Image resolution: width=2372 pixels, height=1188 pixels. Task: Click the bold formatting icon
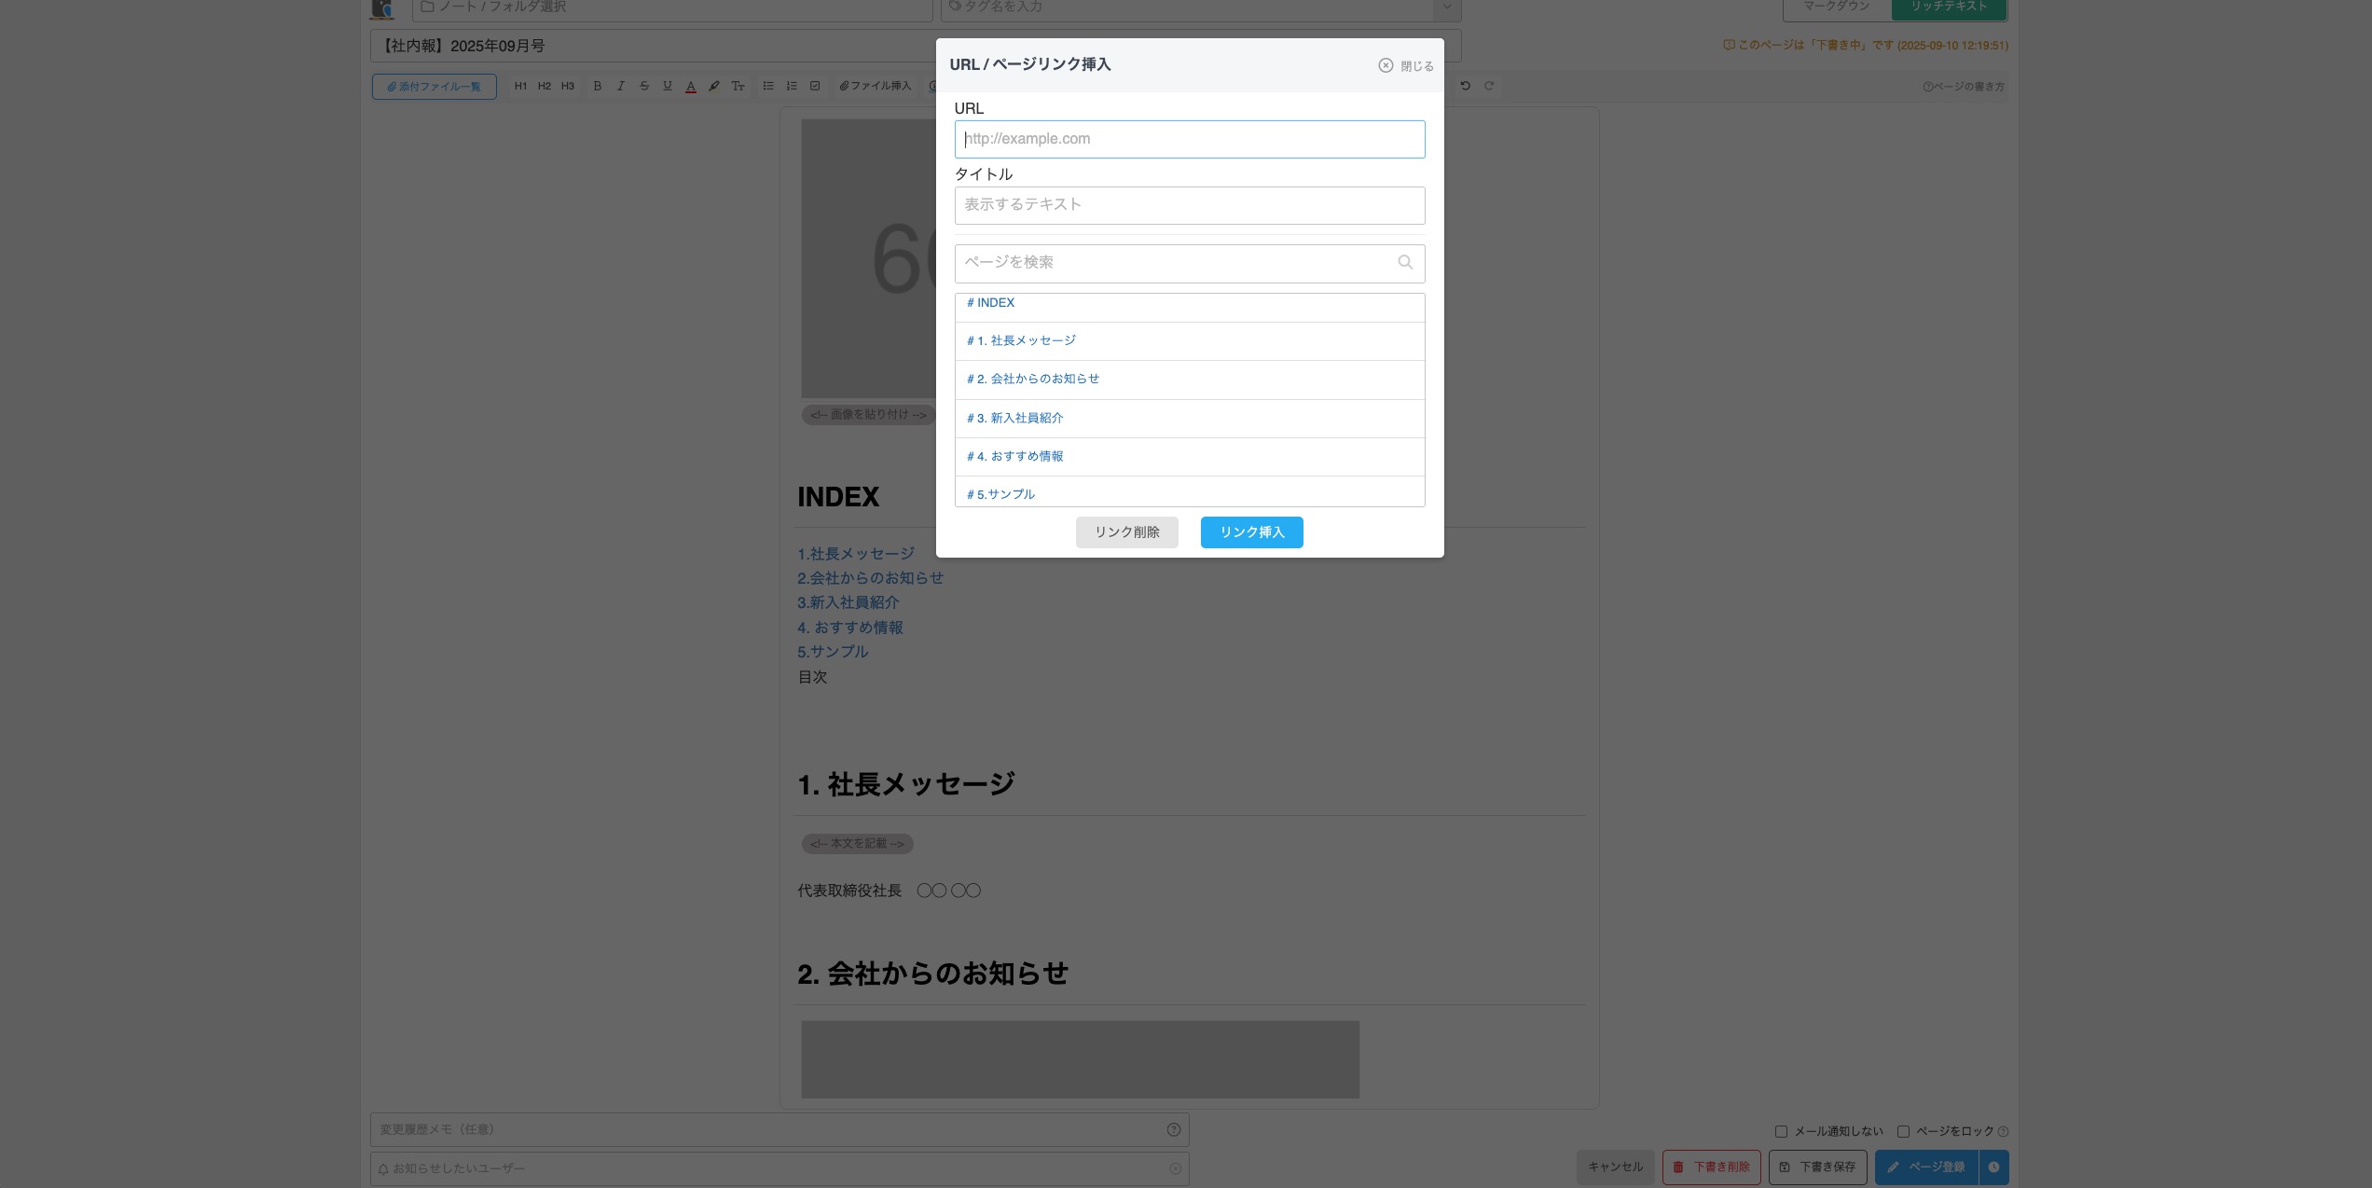[598, 86]
